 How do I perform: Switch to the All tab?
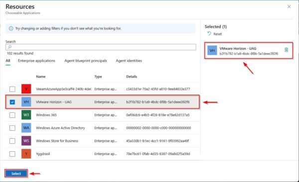pos(8,61)
